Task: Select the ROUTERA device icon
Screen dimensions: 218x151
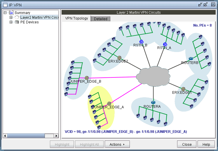Action: [153, 103]
